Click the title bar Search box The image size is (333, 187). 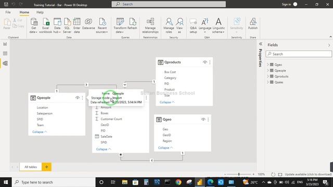(169, 4)
